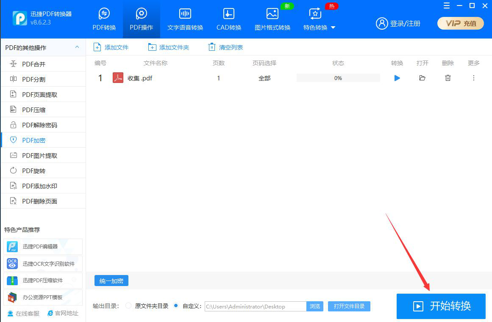Image resolution: width=492 pixels, height=322 pixels.
Task: Select PDF页面提取 in the sidebar
Action: [43, 95]
